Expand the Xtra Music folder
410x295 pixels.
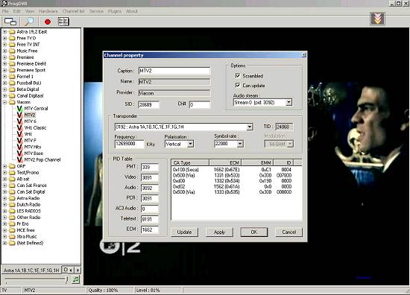pos(4,236)
